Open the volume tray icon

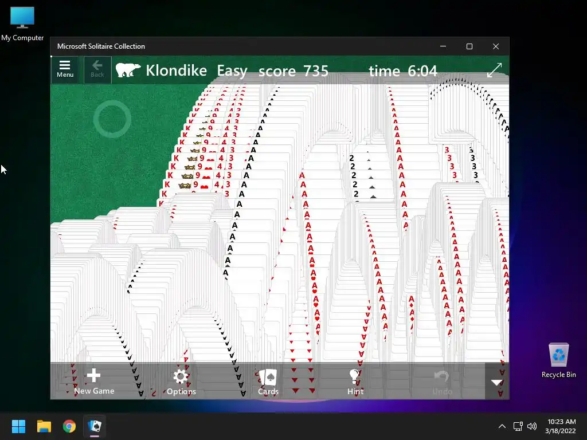pos(531,426)
